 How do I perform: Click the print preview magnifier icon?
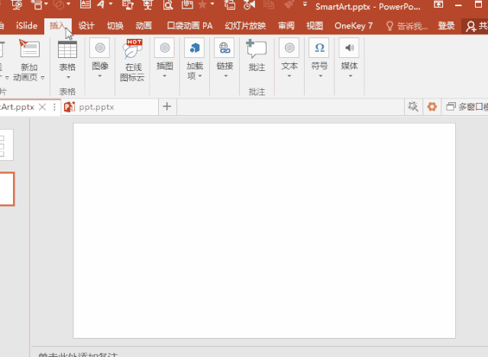coord(168,5)
